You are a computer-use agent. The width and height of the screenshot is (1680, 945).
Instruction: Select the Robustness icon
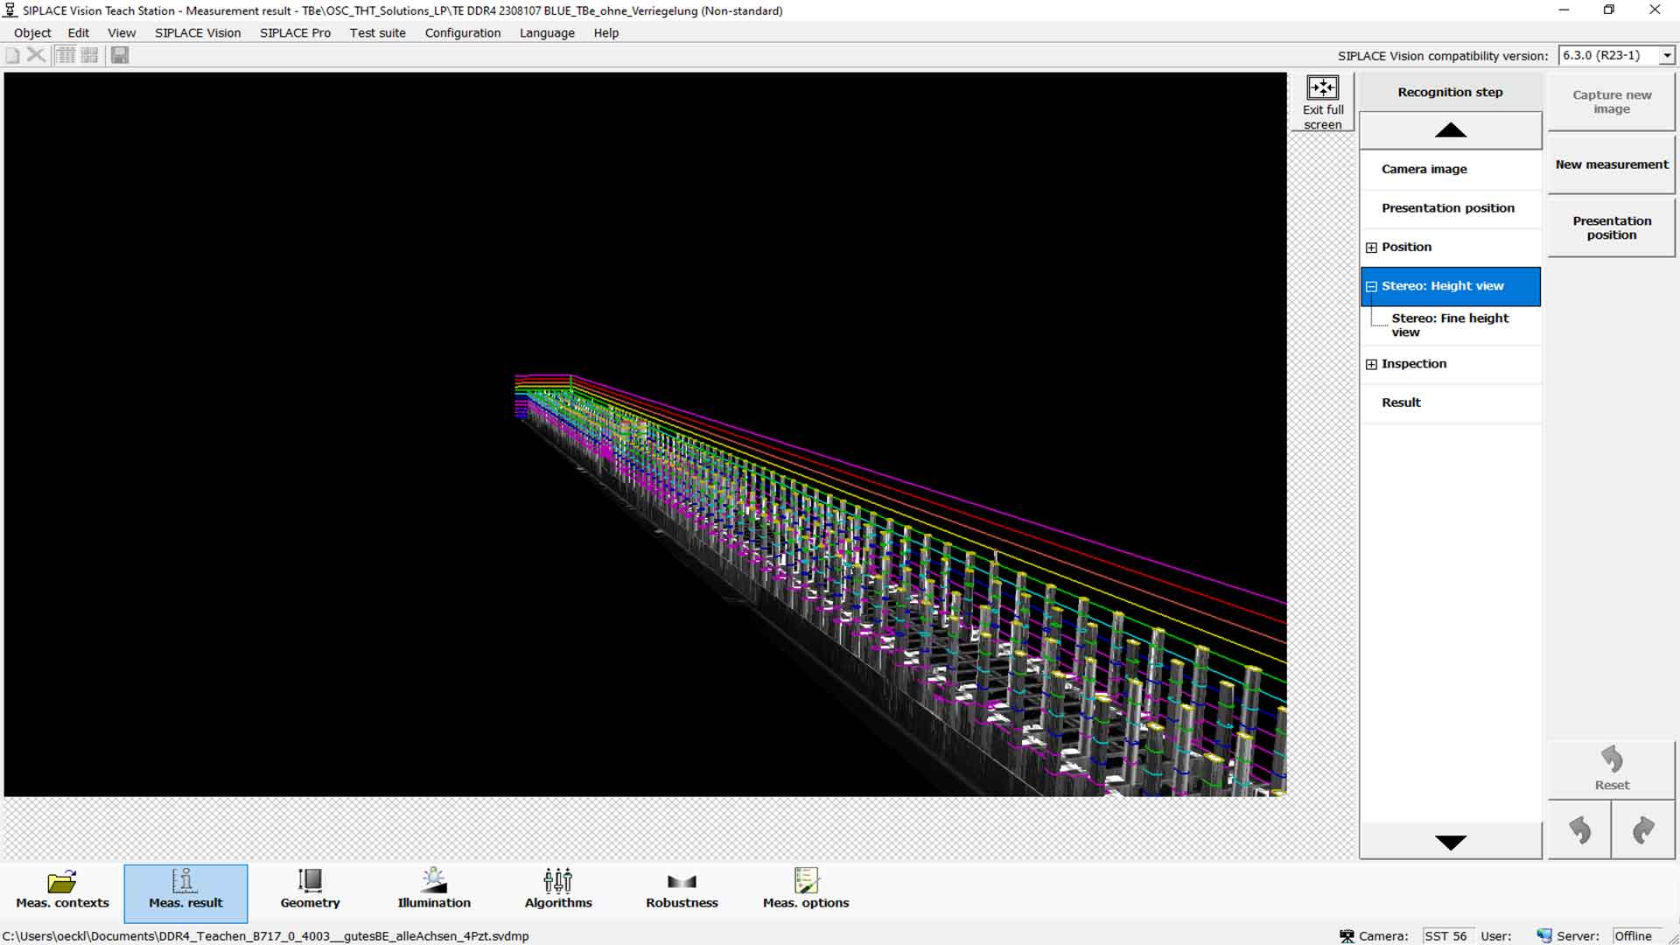coord(682,881)
